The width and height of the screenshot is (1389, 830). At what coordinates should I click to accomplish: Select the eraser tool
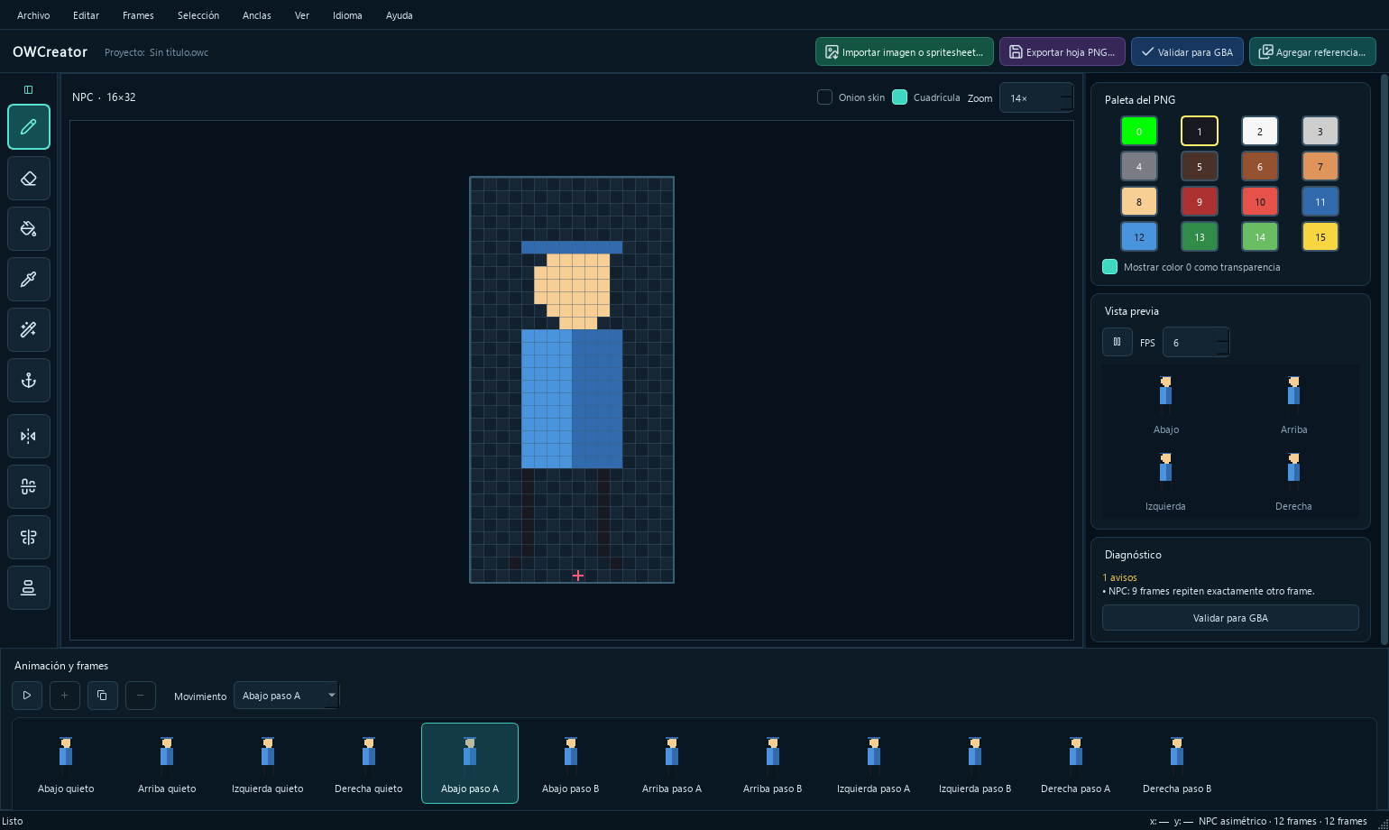click(x=29, y=178)
